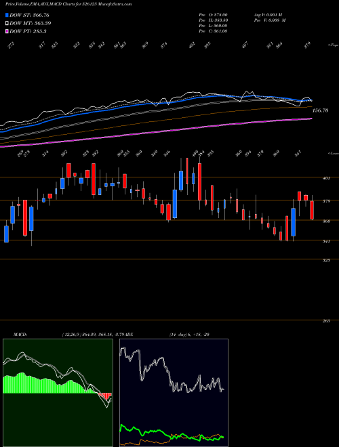Click the white DOW MT legend swatch
This screenshot has width=339, height=447.
coord(7,24)
